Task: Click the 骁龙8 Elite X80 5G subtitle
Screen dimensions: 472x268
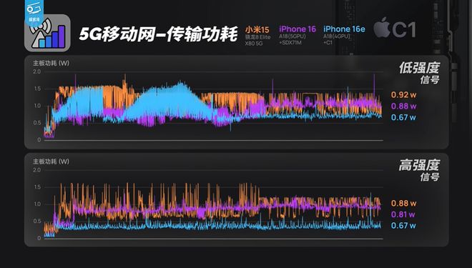Action: [x=257, y=40]
